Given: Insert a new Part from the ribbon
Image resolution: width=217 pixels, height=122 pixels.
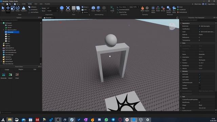Looking at the screenshot, I should pyautogui.click(x=62, y=8).
